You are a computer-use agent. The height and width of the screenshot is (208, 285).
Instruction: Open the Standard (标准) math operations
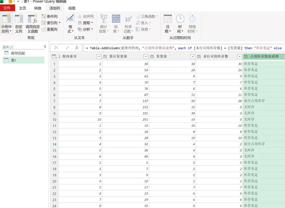click(116, 24)
